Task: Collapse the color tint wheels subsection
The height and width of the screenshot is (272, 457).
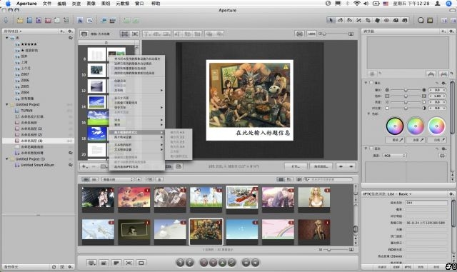Action: [368, 114]
